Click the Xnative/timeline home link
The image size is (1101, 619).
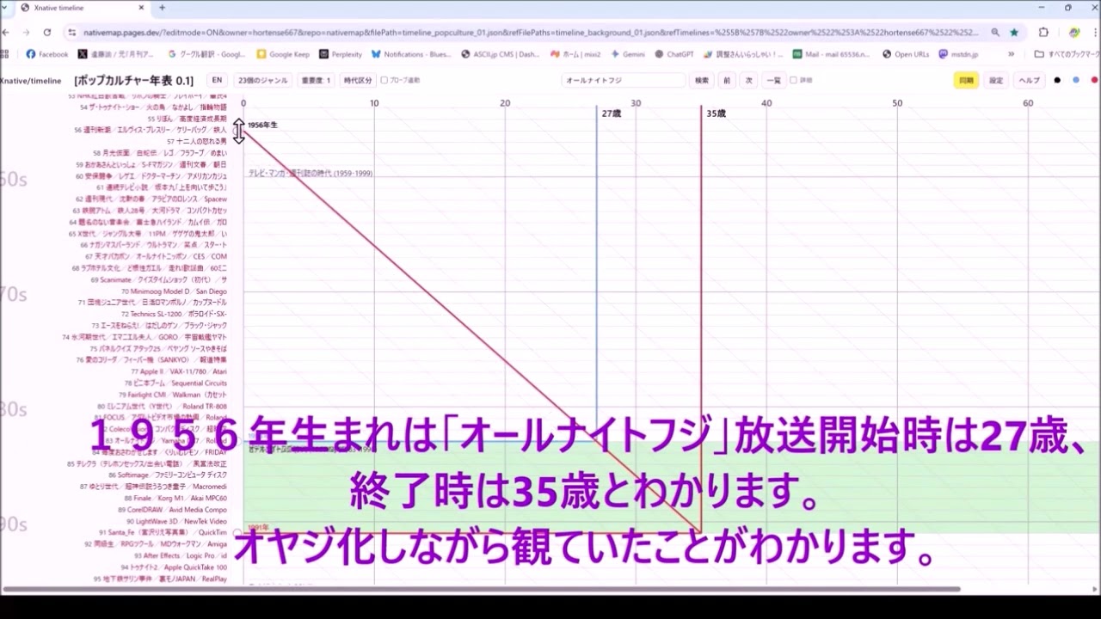[31, 80]
